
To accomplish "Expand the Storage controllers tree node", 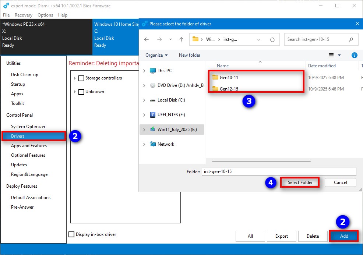I will click(75, 78).
